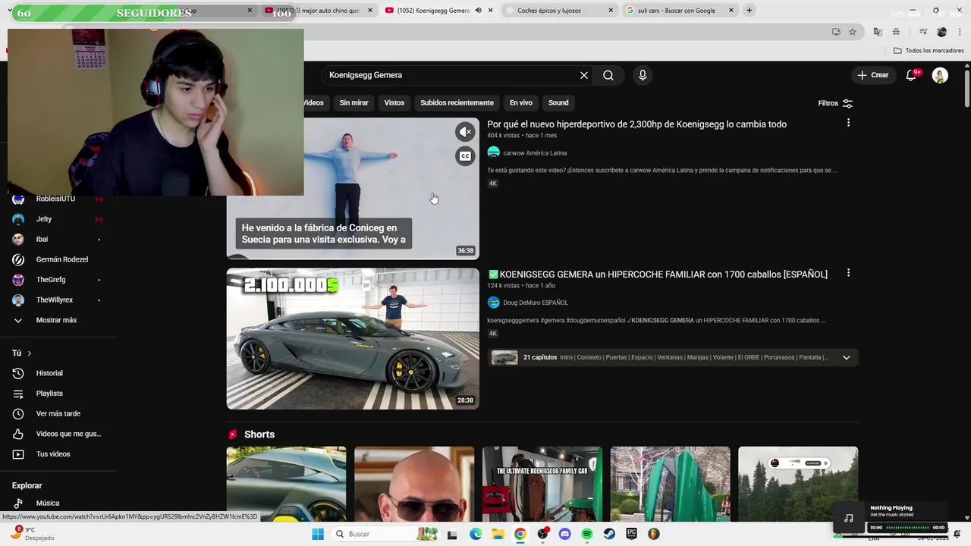Open options menu for the Doug DeMuro video
This screenshot has height=546, width=971.
pyautogui.click(x=848, y=273)
